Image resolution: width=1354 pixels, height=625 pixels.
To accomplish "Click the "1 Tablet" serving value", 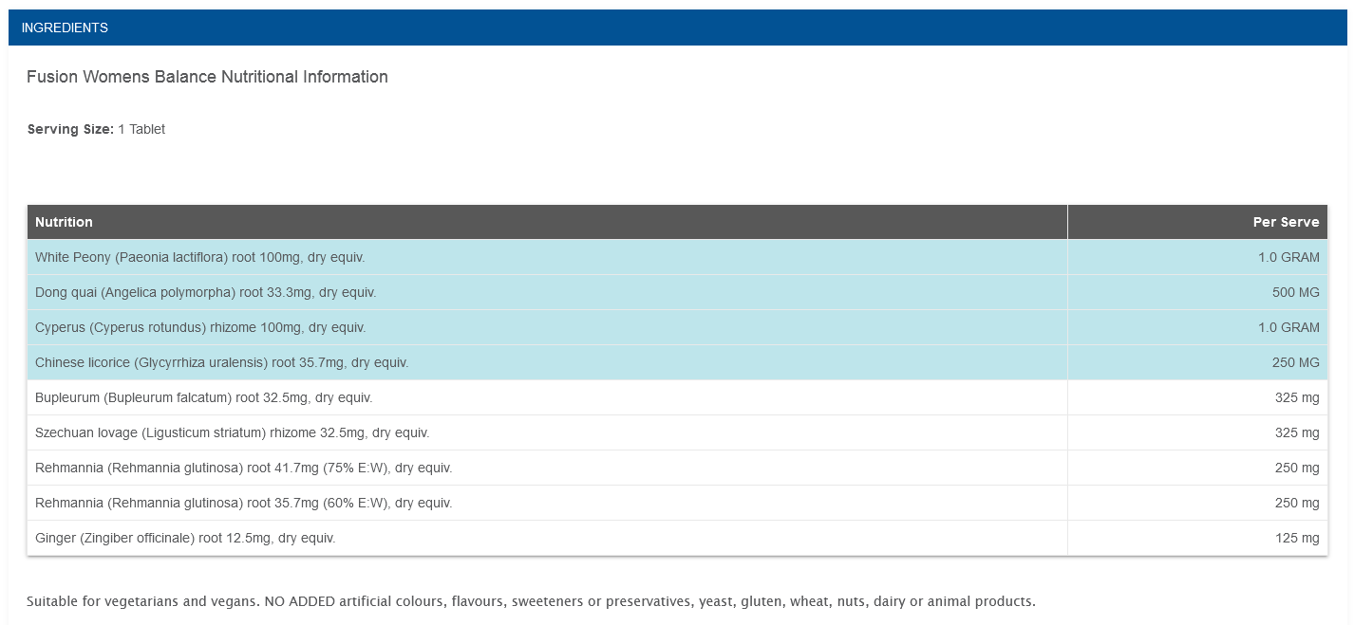I will pyautogui.click(x=141, y=129).
